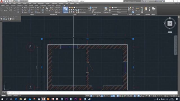Open the Insert ribbon tab
180x101 pixels.
(8, 5)
